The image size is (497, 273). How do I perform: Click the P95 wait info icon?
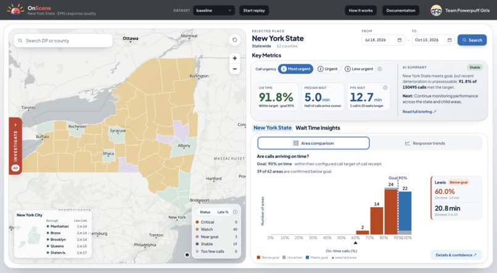[x=385, y=88]
